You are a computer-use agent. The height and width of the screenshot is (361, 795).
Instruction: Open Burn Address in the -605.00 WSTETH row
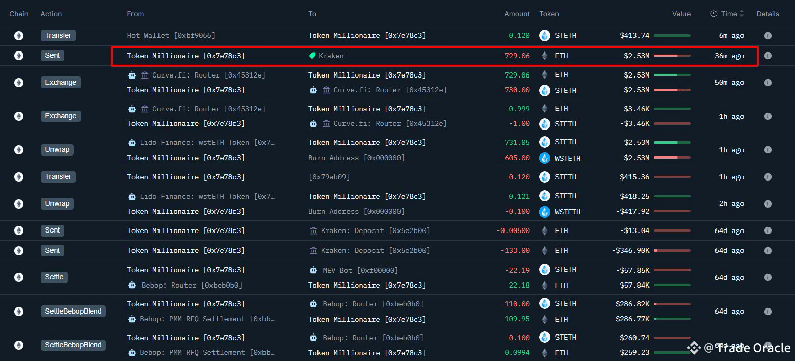coord(357,158)
